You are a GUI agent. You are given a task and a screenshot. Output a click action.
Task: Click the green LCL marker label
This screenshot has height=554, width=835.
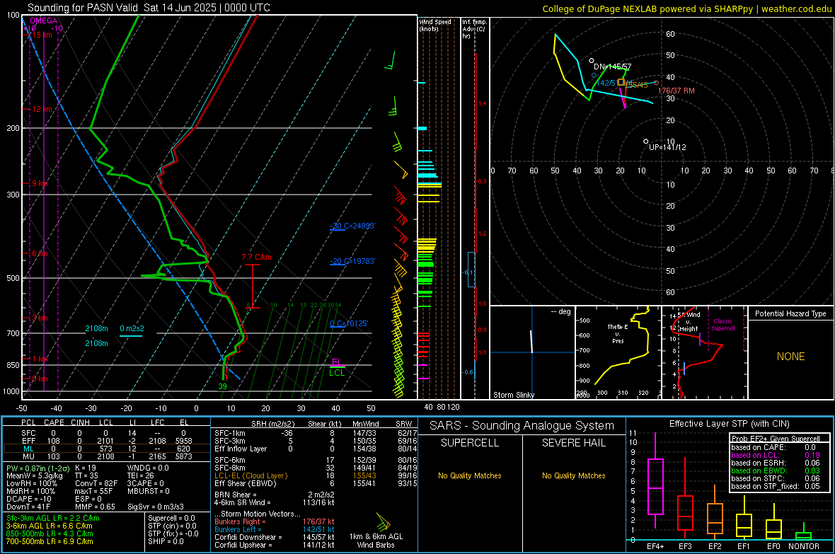pos(337,372)
